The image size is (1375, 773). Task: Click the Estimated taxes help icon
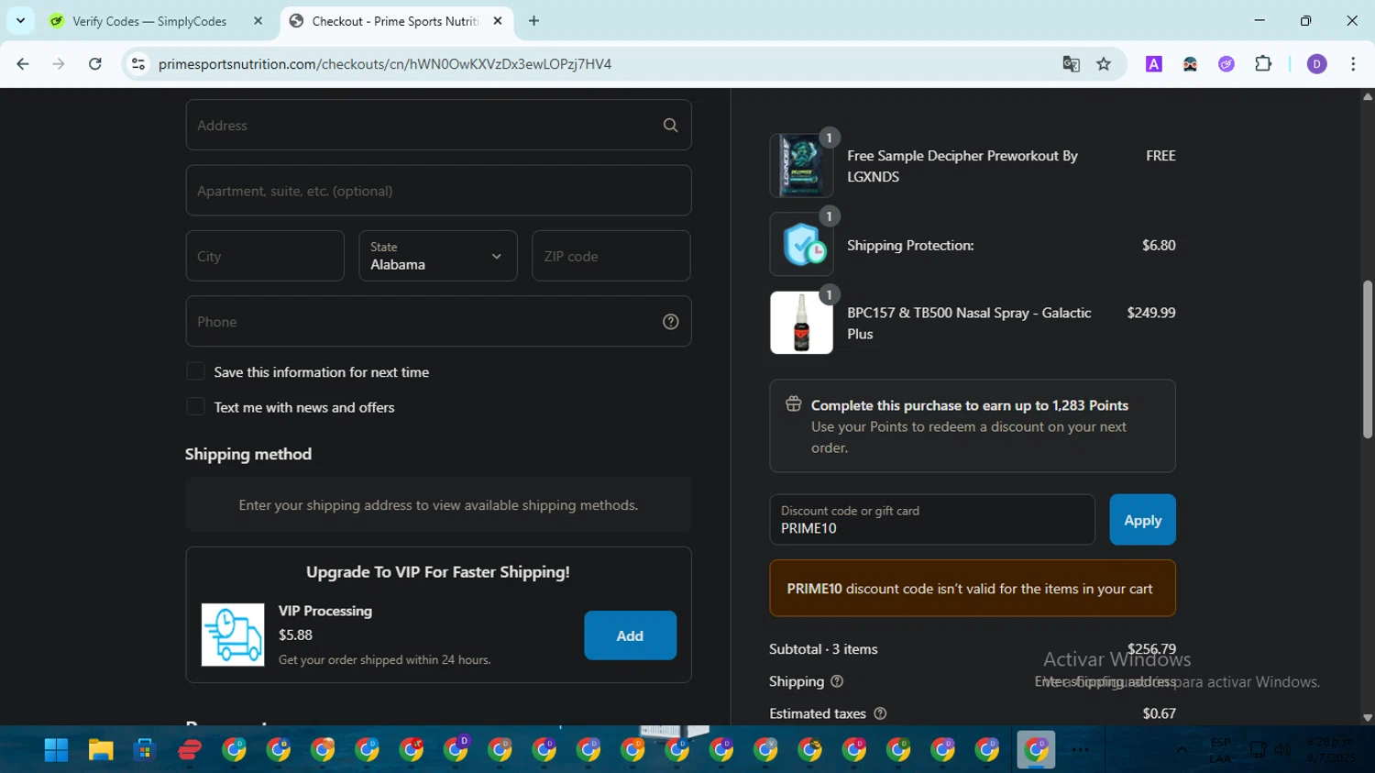[x=880, y=713]
